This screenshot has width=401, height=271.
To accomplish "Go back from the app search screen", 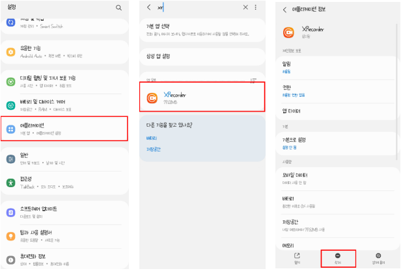I will (148, 7).
